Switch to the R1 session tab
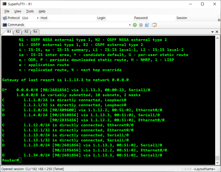This screenshot has width=221, height=172. click(x=9, y=32)
